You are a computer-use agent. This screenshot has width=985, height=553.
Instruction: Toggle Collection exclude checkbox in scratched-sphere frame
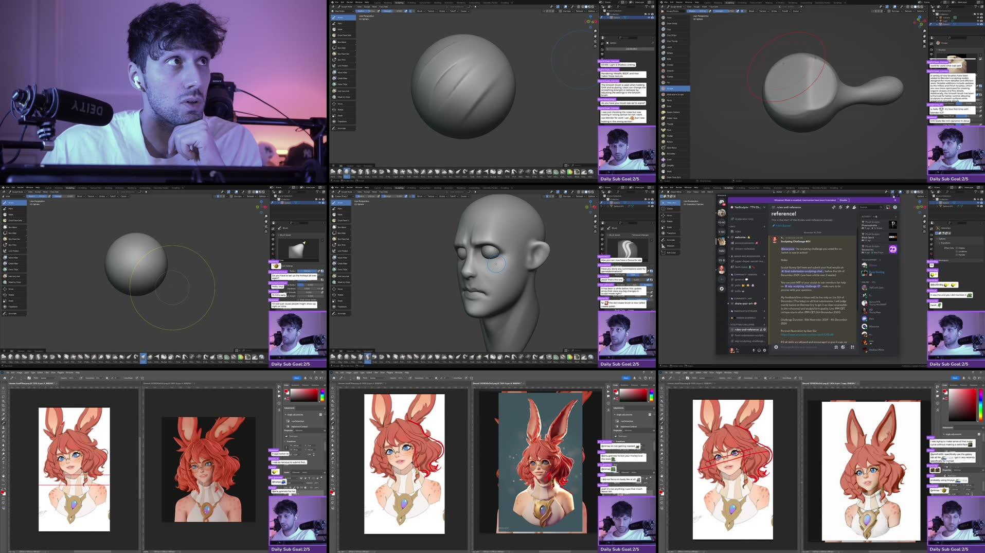(x=646, y=14)
